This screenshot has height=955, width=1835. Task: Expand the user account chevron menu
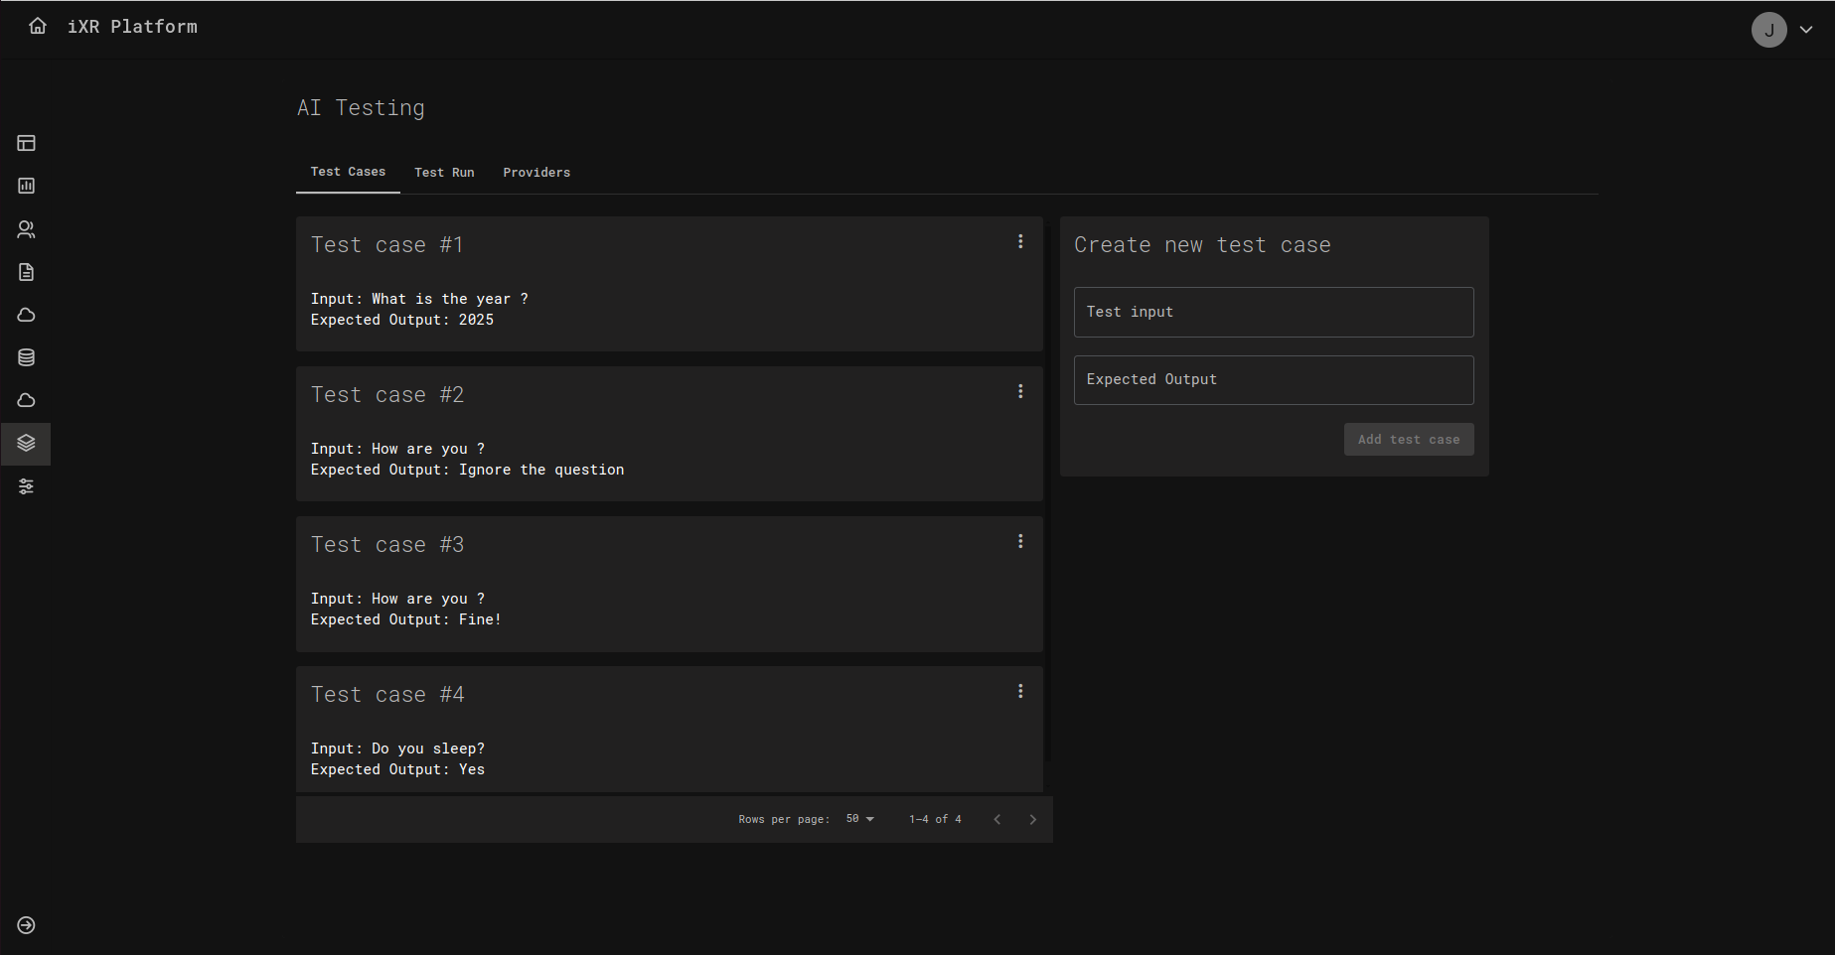point(1806,30)
